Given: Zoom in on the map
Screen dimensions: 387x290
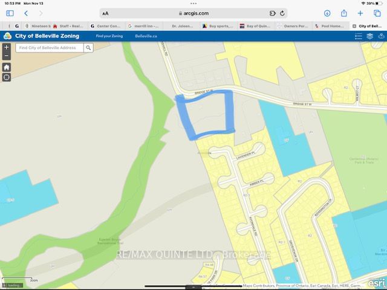Looking at the screenshot, I should pos(7,47).
